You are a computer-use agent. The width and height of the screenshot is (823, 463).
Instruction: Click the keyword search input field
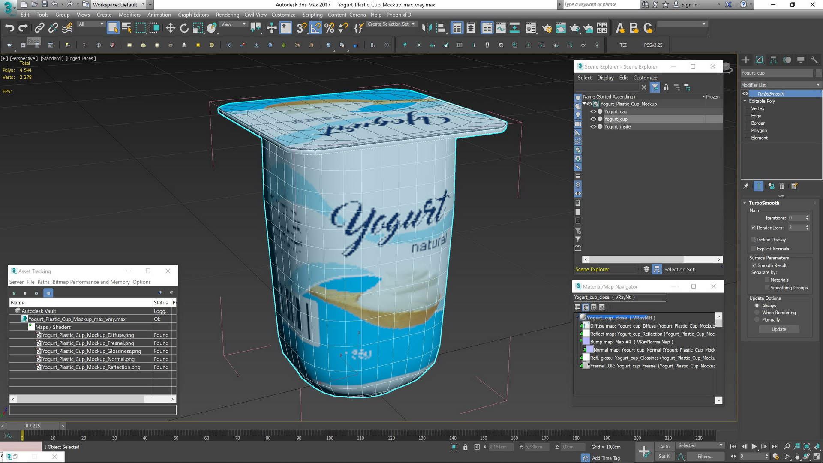click(x=601, y=5)
